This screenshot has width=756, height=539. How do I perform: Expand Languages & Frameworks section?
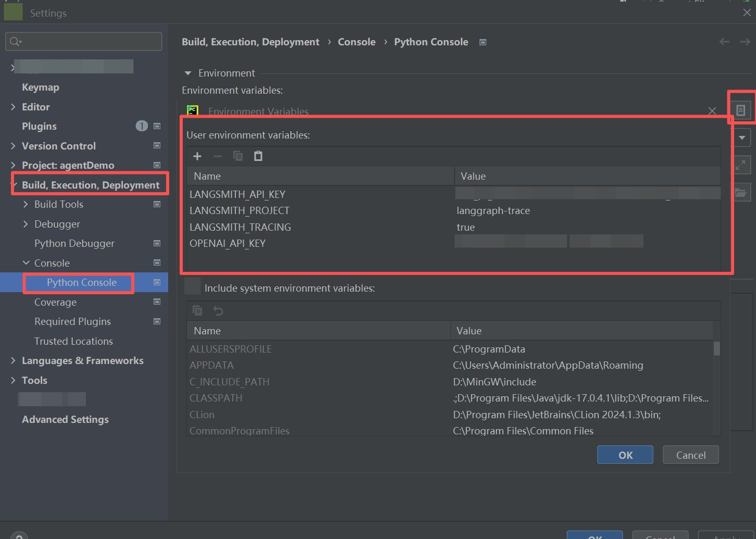(13, 360)
